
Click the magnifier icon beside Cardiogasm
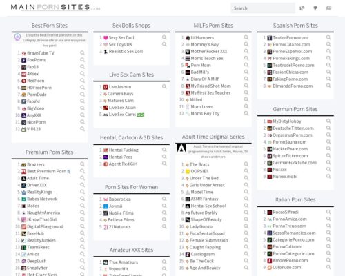point(246,254)
